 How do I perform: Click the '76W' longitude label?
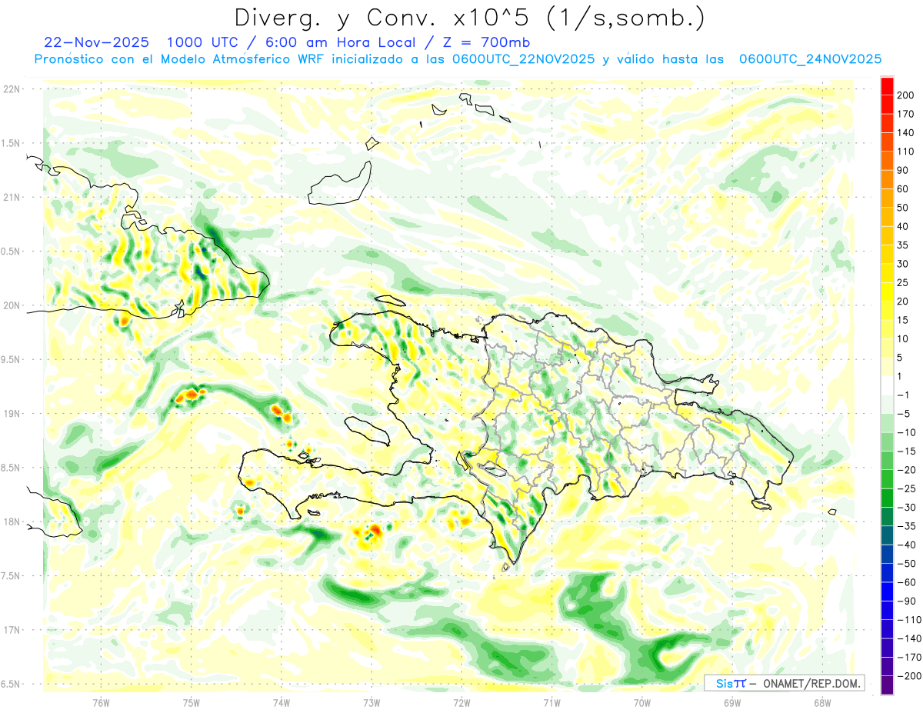pos(101,704)
